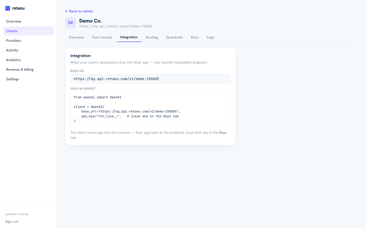Select the Integration tab

(x=129, y=37)
